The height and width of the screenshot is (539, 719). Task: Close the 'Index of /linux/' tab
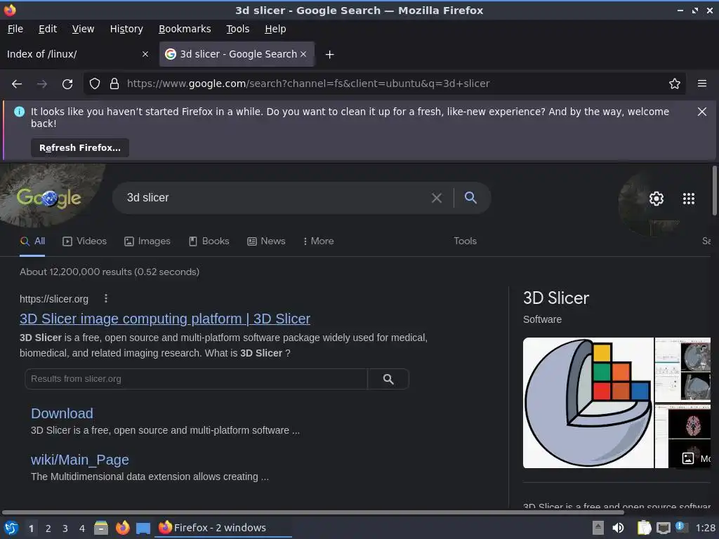click(145, 54)
